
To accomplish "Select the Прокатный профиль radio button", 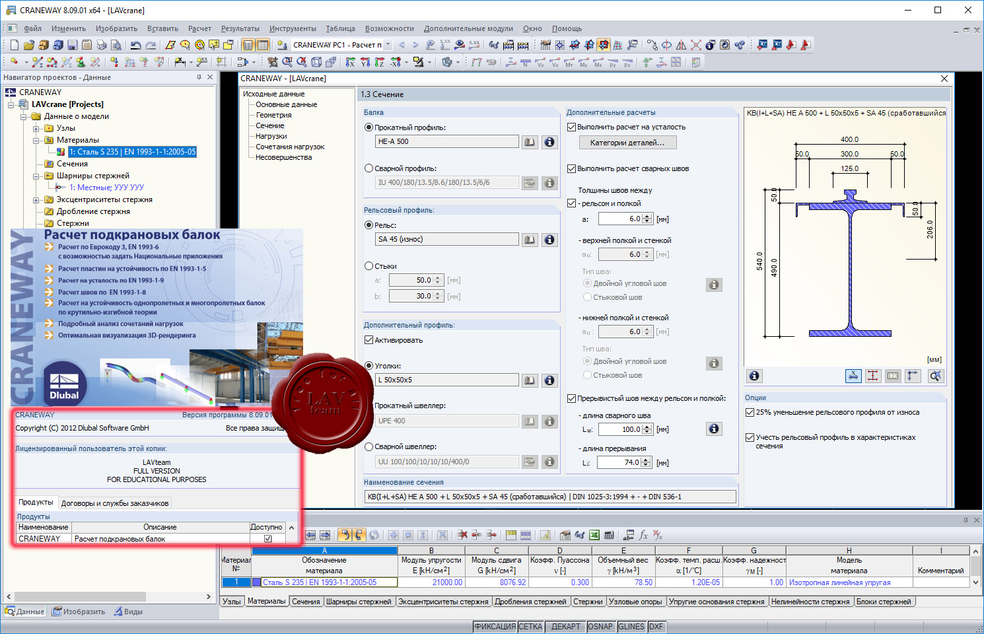I will tap(369, 127).
